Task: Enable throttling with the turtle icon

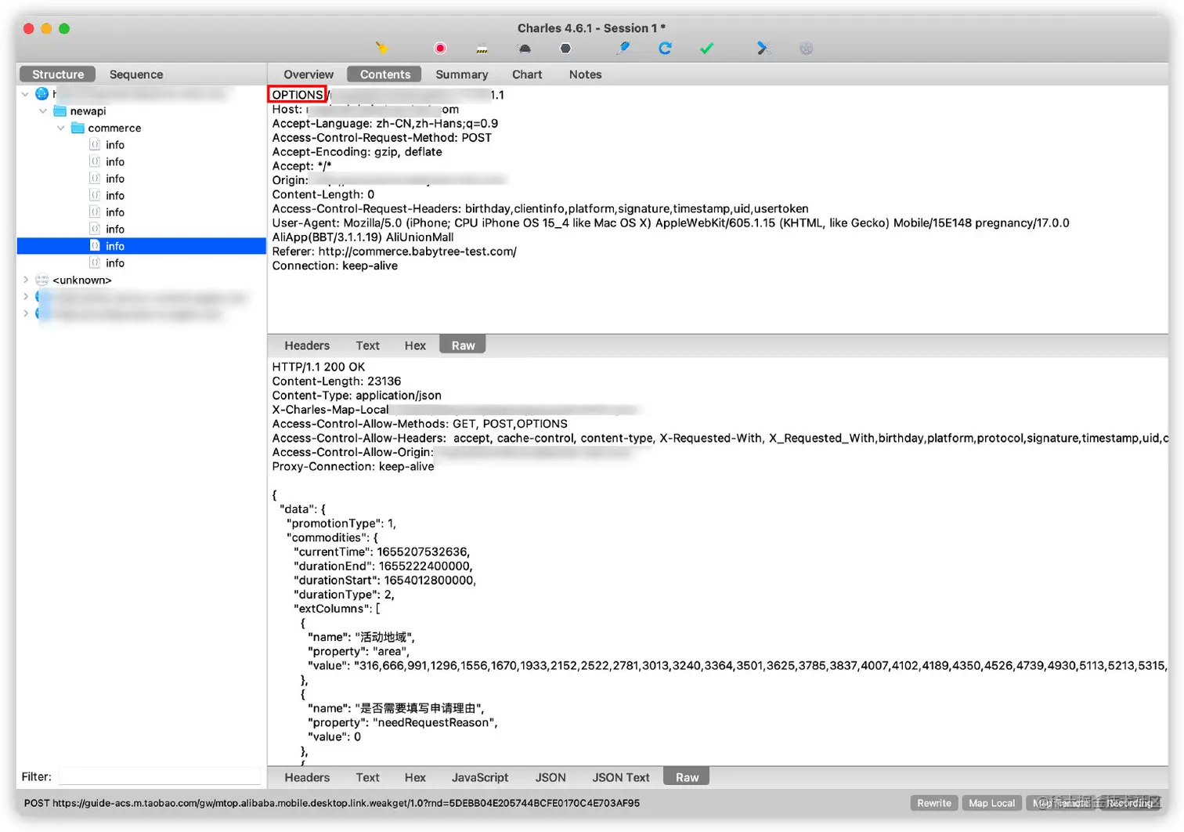Action: pyautogui.click(x=525, y=49)
